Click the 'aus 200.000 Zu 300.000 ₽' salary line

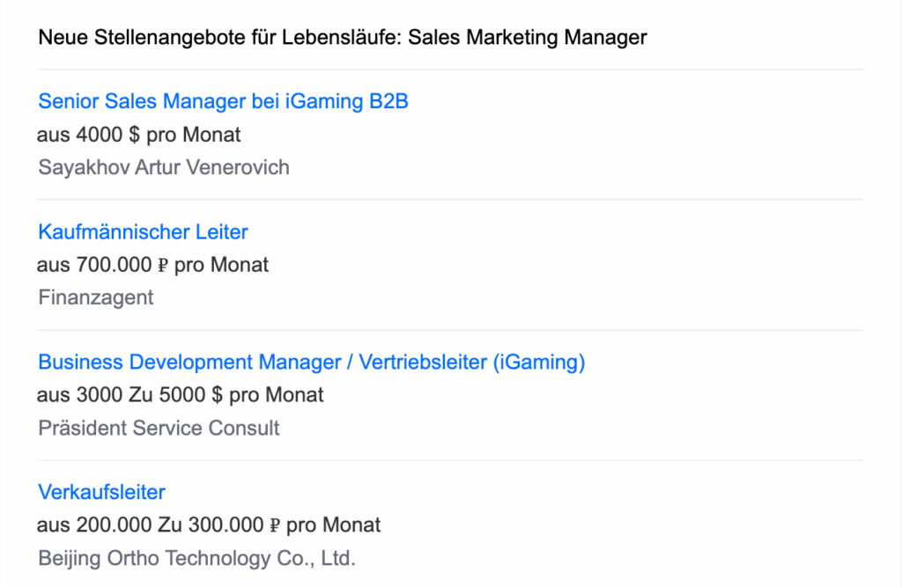pos(209,525)
